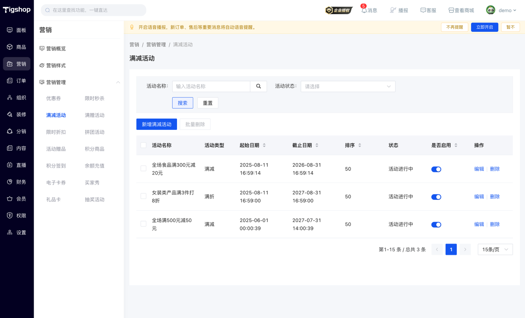The image size is (525, 318).
Task: Sort by 起始日期 column arrows
Action: 264,145
